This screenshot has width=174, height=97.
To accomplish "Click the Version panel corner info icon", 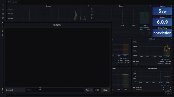I will coord(171,17).
